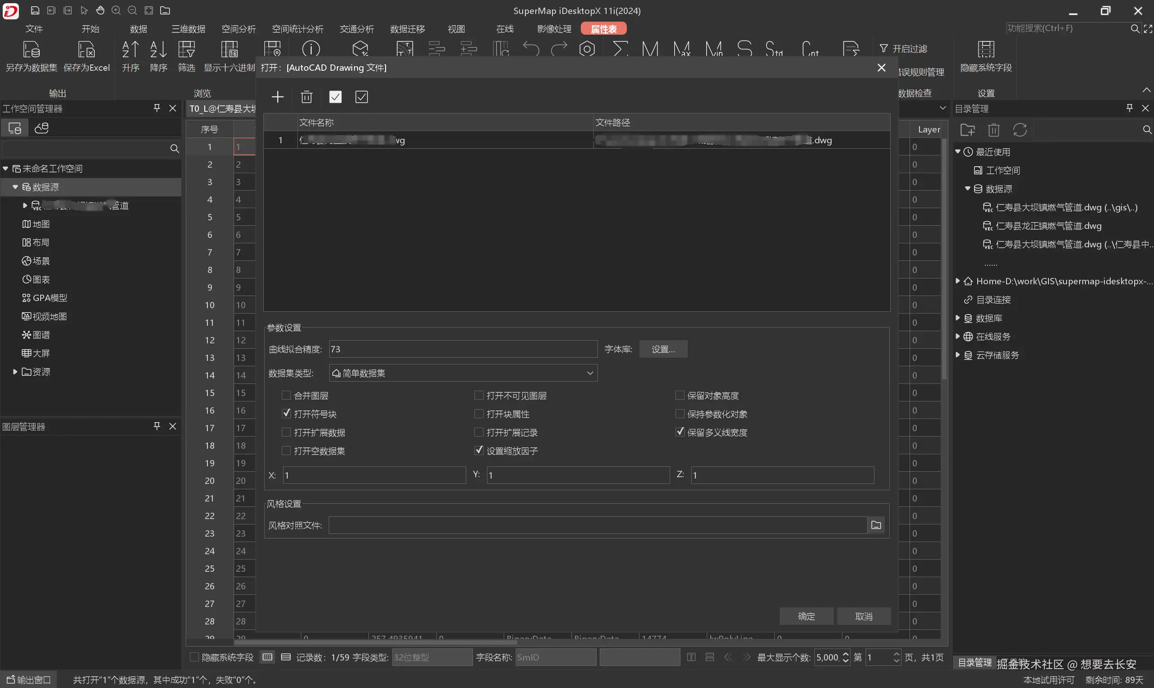Viewport: 1154px width, 688px height.
Task: Expand the Home-D:\work\GIS node
Action: (x=958, y=281)
